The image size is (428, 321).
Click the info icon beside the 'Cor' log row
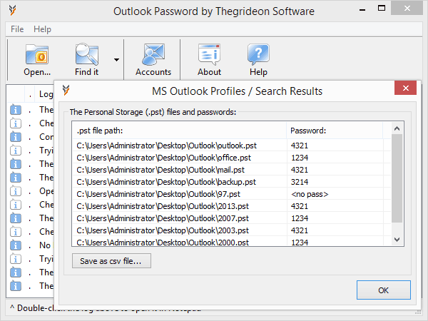coord(16,137)
